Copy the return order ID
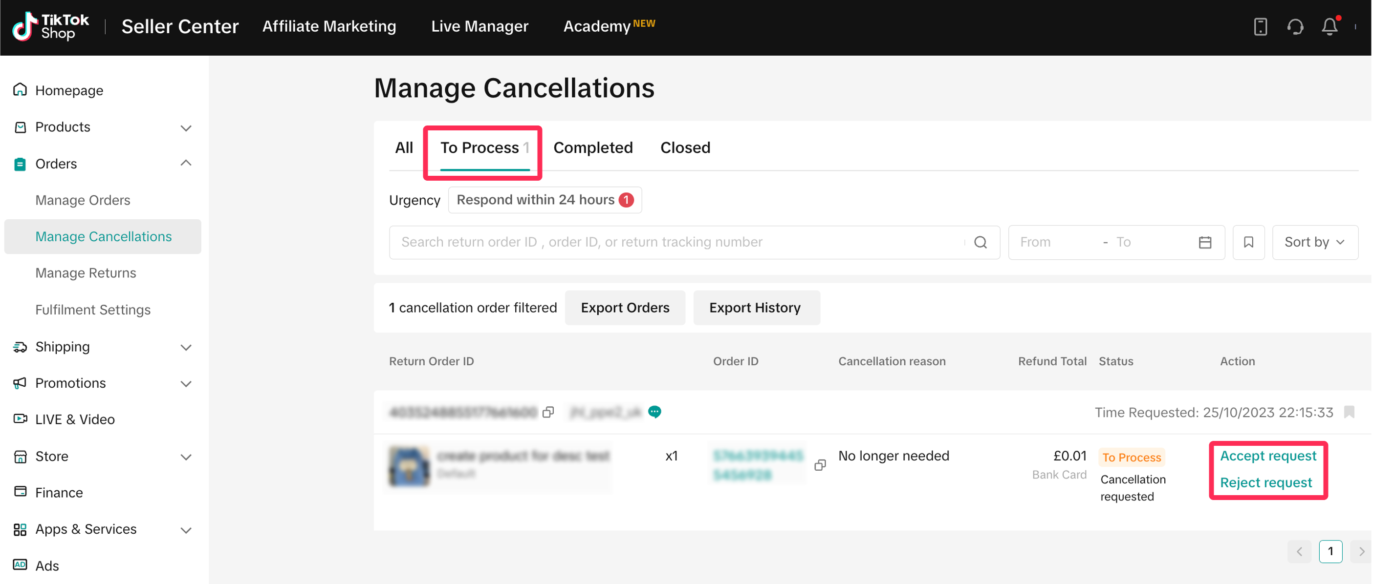 (x=548, y=412)
